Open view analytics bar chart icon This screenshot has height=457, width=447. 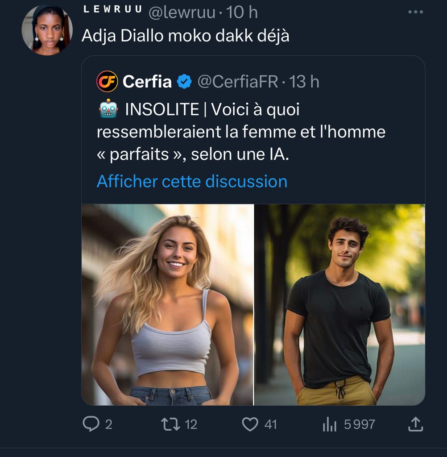click(x=330, y=424)
